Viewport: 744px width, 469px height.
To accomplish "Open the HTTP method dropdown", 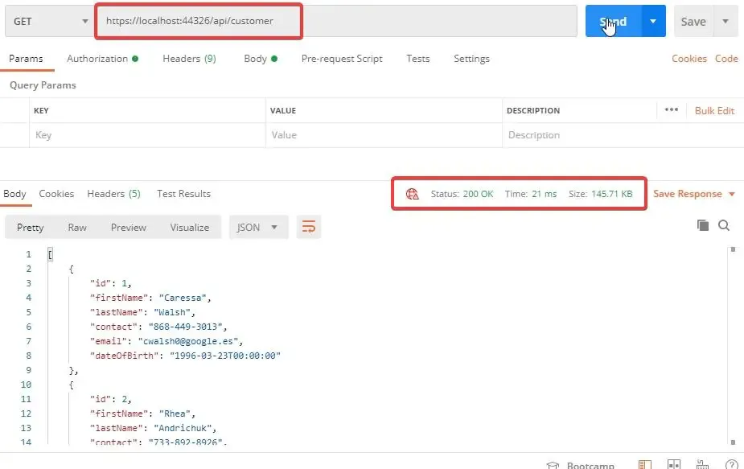I will click(48, 21).
